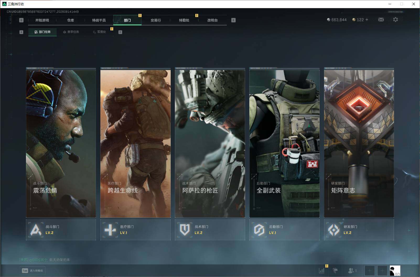Click the 后勤部门 LV.1 panel
Screen dimensions: 420x277
pyautogui.click(x=284, y=230)
